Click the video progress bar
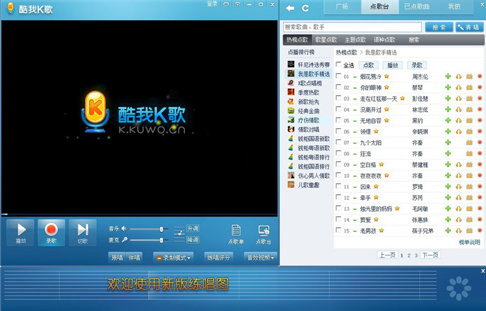 click(x=139, y=214)
